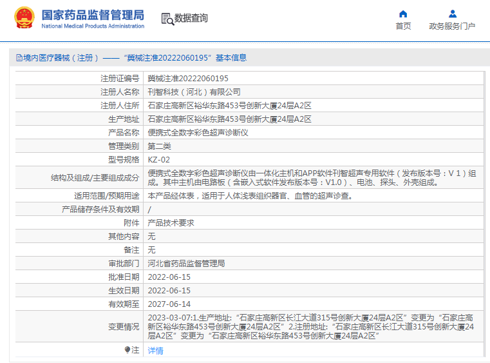Click the KZ-02 model specification value
The image size is (490, 363).
pos(159,159)
